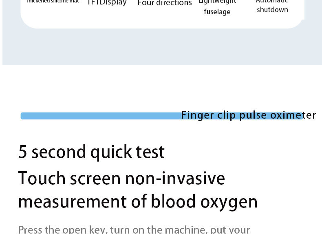Screen dimensions: 322x234
Task: Click the words "put your" in the paragraph
Action: point(230,230)
